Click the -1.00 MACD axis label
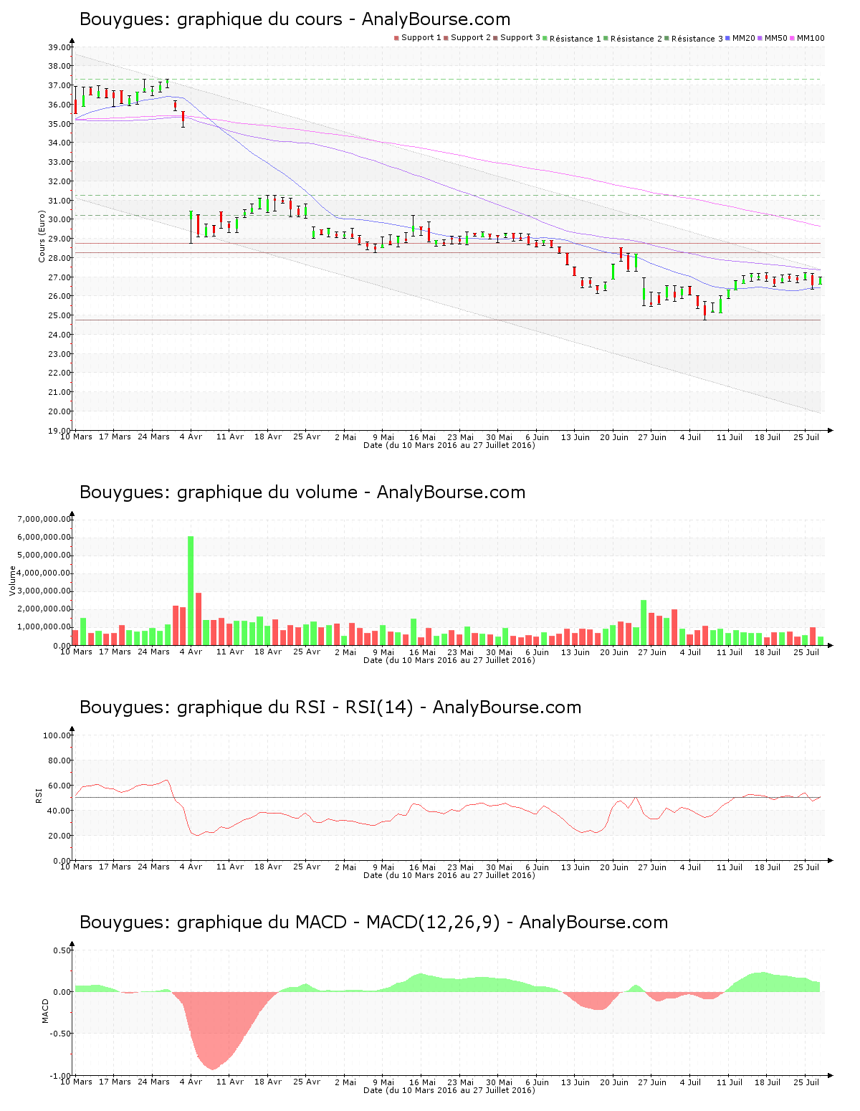This screenshot has height=1111, width=860. tap(60, 1076)
